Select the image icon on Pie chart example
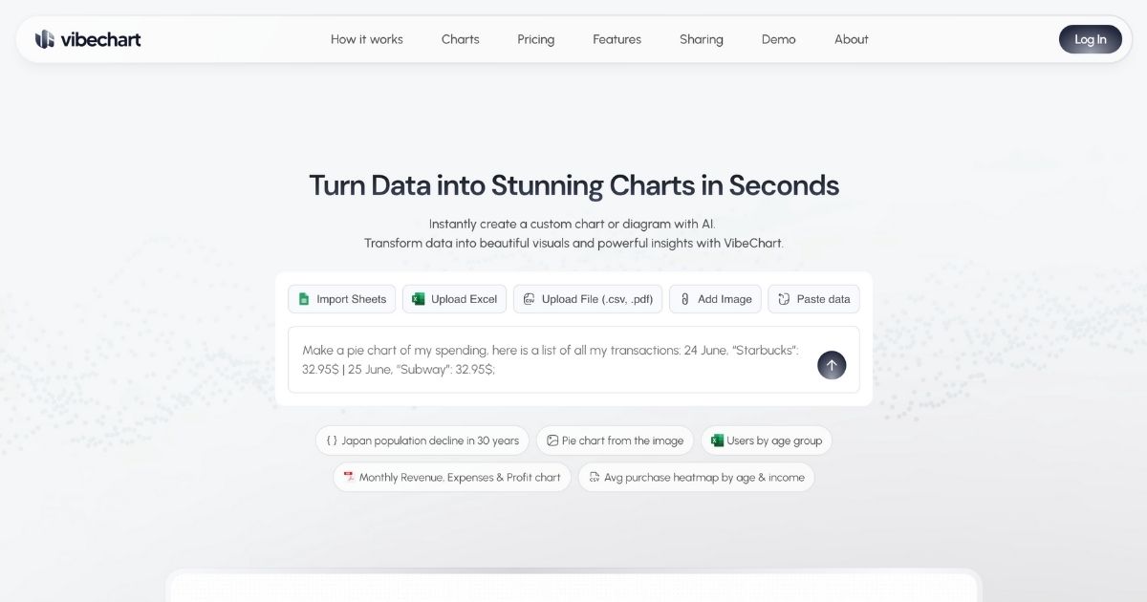Image resolution: width=1147 pixels, height=602 pixels. 552,440
